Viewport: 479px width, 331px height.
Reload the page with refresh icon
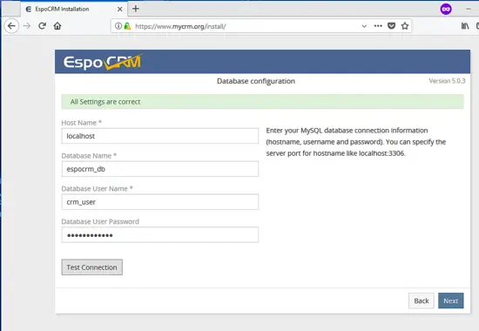(x=42, y=26)
